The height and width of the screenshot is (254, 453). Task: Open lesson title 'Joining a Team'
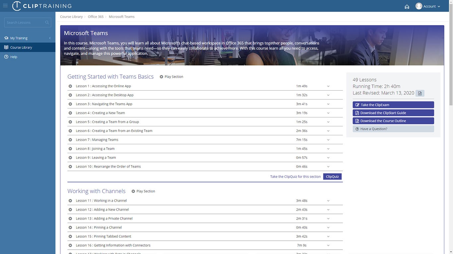pos(103,148)
